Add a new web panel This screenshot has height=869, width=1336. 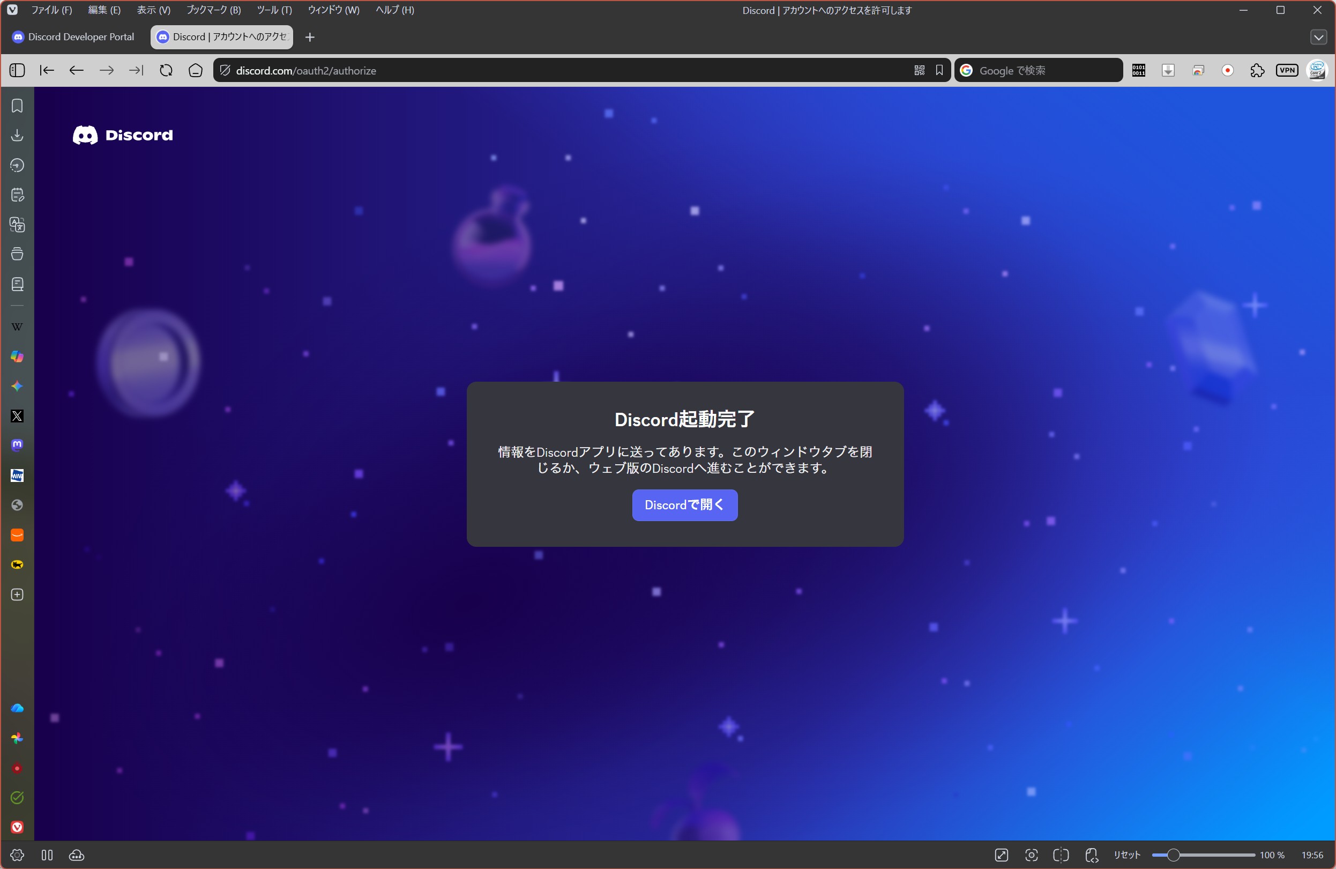click(17, 595)
